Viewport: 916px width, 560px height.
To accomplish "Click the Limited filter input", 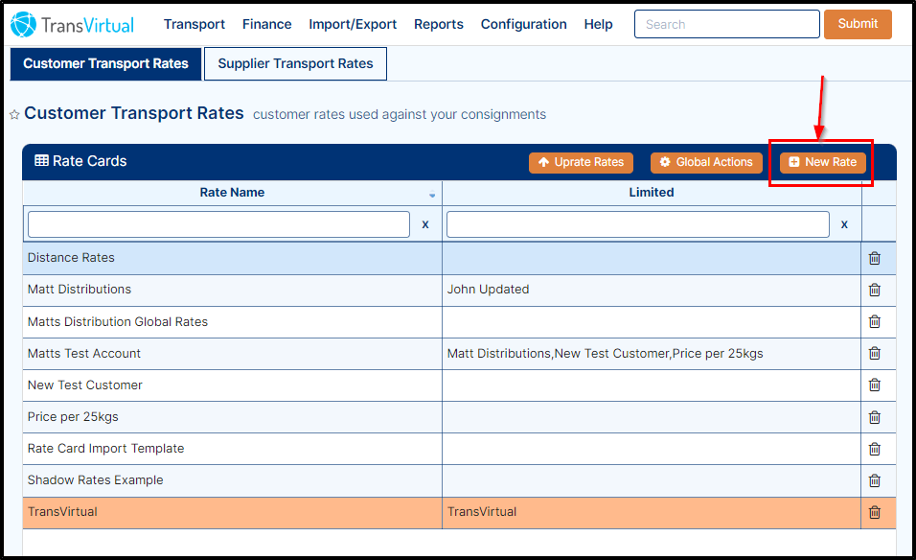I will pyautogui.click(x=638, y=224).
